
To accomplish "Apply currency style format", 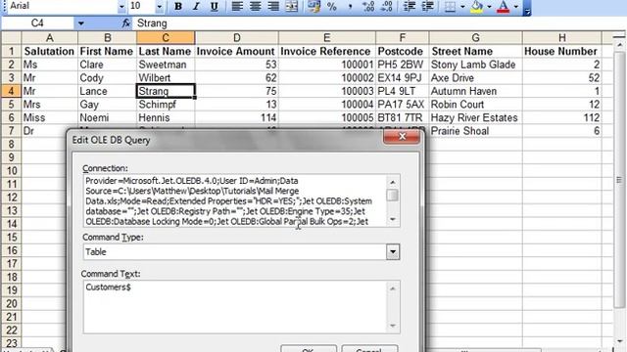I will pyautogui.click(x=313, y=7).
